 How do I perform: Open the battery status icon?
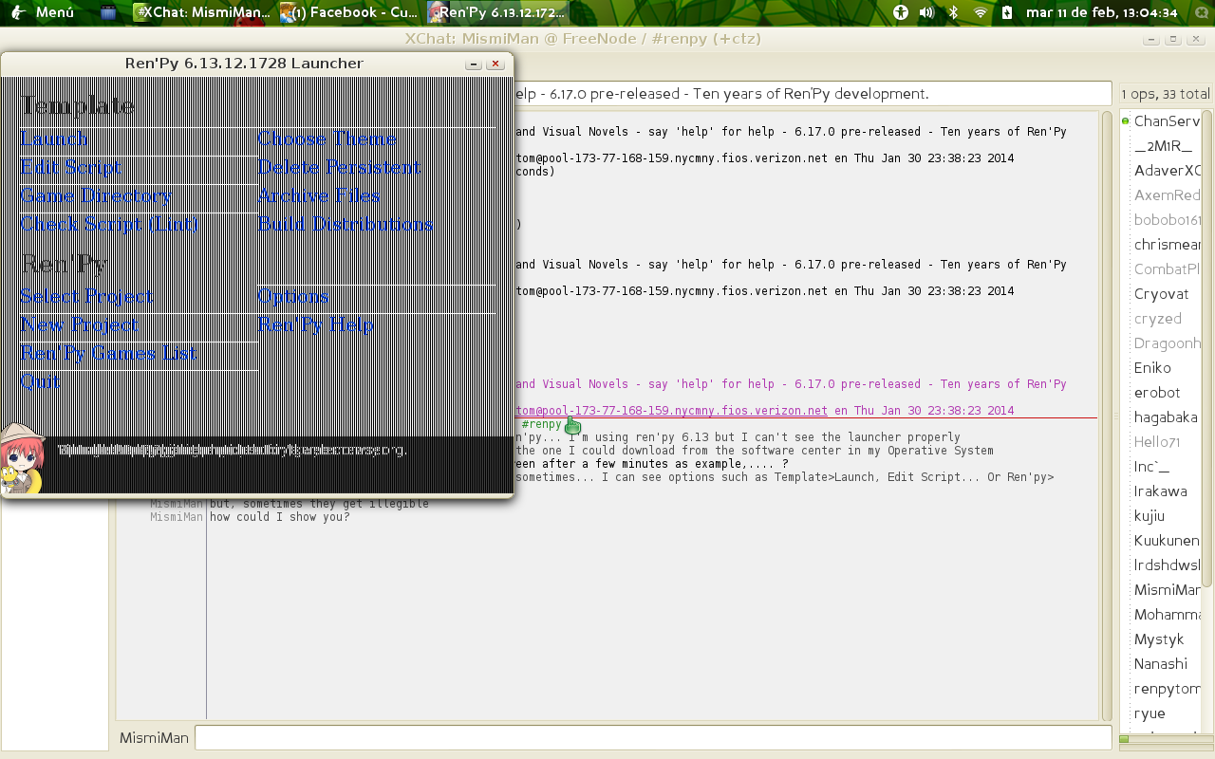[1007, 12]
